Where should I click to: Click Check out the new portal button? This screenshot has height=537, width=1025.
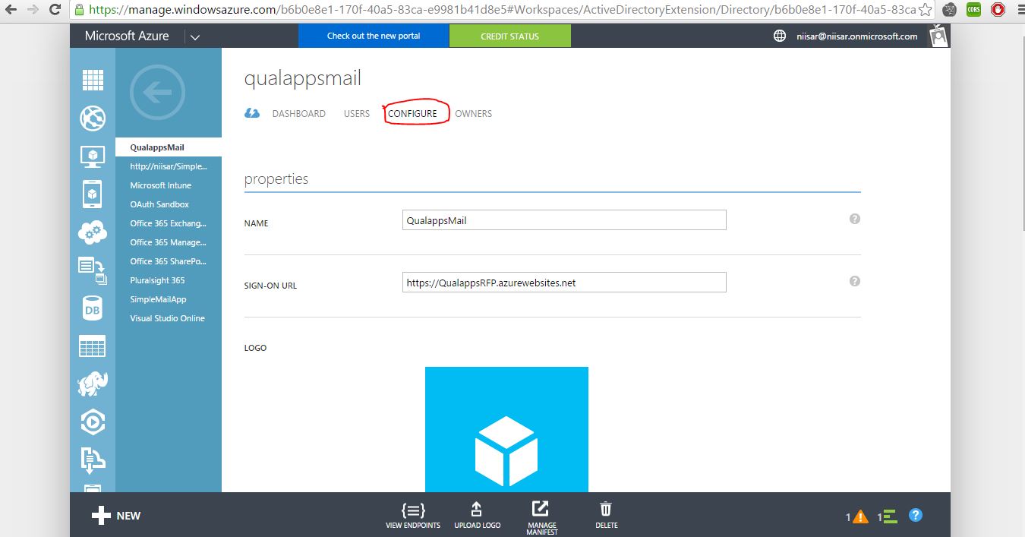(374, 36)
